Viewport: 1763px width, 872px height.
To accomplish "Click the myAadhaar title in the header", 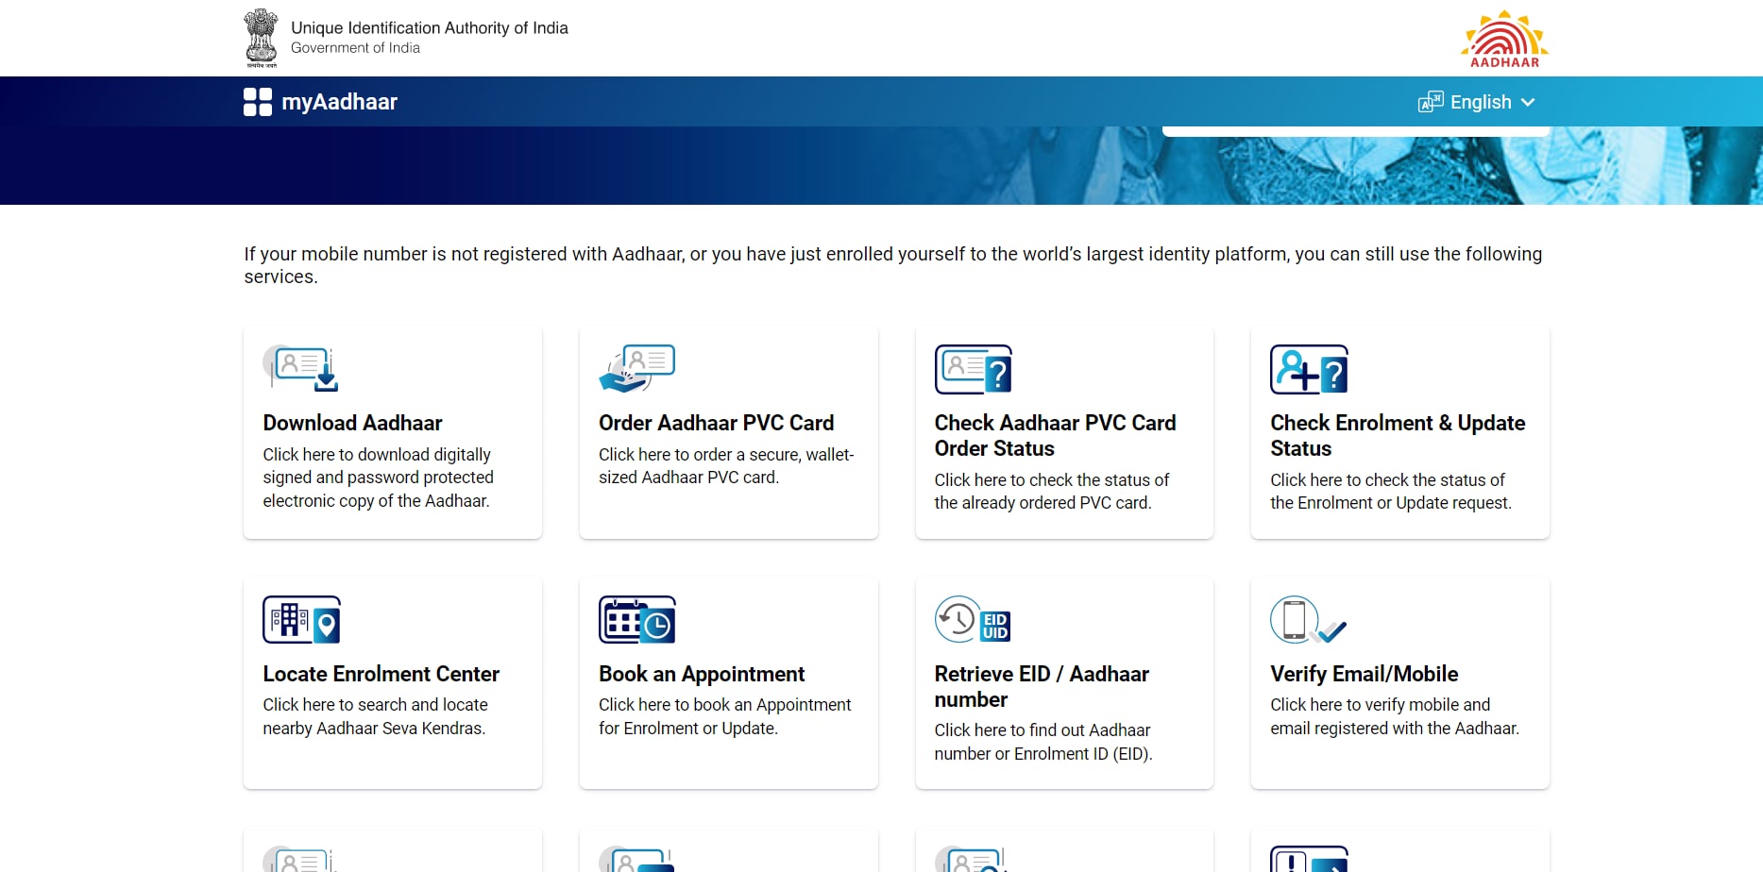I will [x=339, y=102].
